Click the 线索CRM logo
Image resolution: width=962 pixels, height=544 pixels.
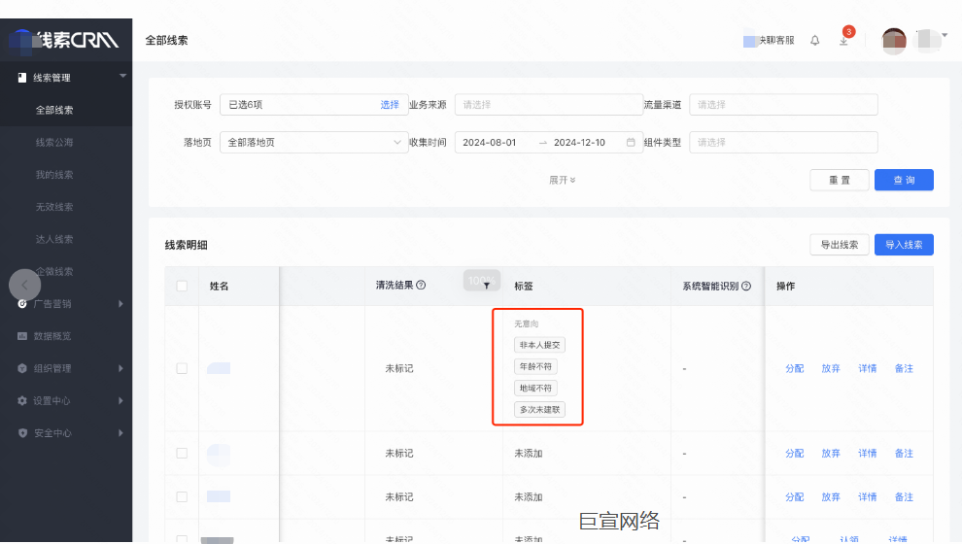click(65, 40)
